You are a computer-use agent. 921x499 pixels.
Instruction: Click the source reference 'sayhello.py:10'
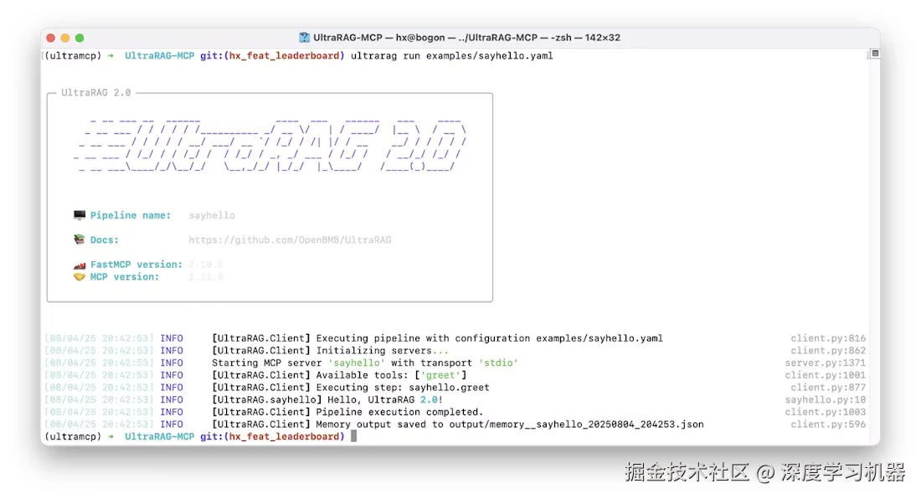(x=826, y=400)
